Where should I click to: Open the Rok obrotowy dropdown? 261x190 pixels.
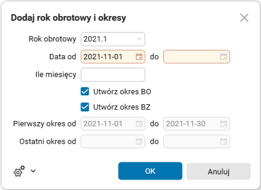[139, 39]
